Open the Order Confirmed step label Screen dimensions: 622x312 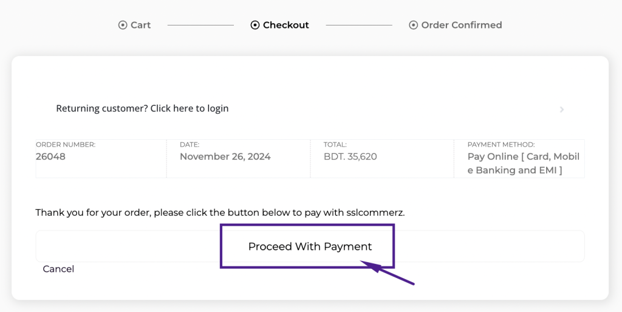(x=462, y=25)
